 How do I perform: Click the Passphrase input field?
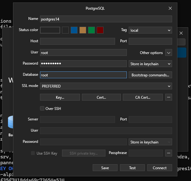point(146,153)
